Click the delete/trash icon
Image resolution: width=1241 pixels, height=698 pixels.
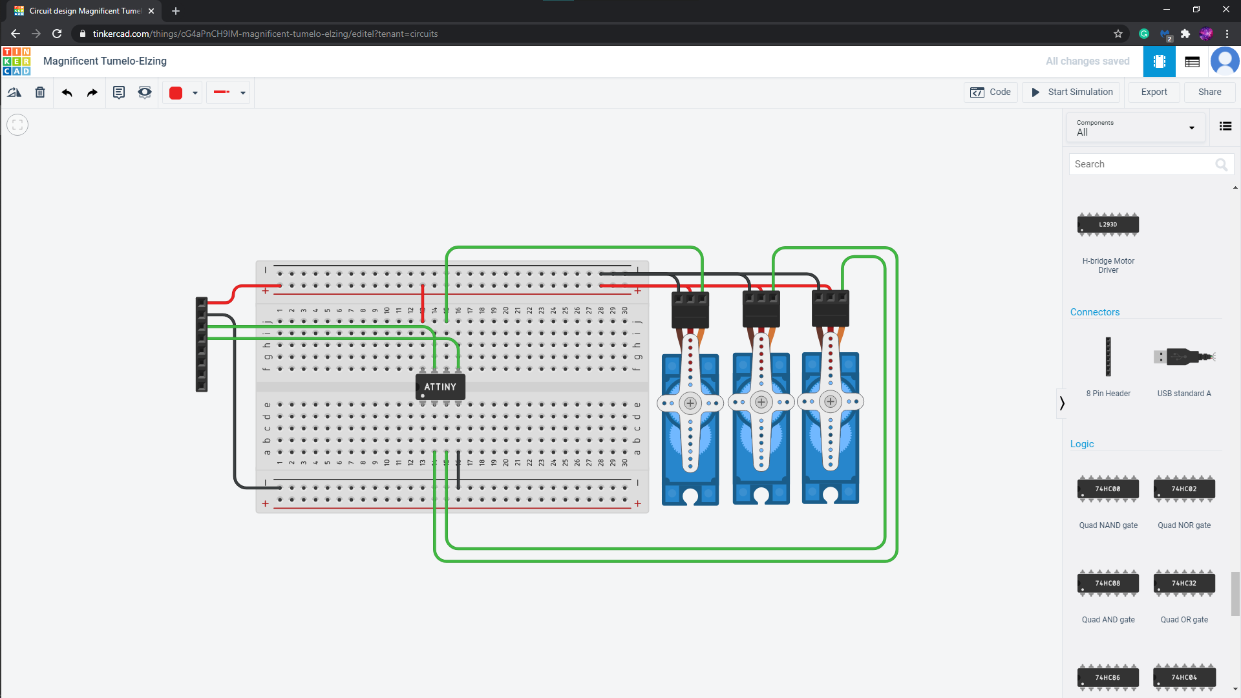pyautogui.click(x=40, y=92)
